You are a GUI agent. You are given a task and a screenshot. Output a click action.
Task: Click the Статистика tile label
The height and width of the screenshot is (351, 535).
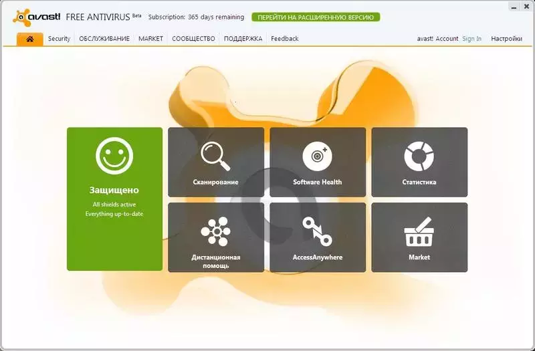[419, 182]
